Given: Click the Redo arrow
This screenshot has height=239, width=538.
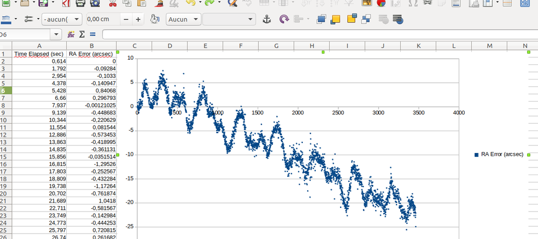Looking at the screenshot, I should (x=209, y=3).
